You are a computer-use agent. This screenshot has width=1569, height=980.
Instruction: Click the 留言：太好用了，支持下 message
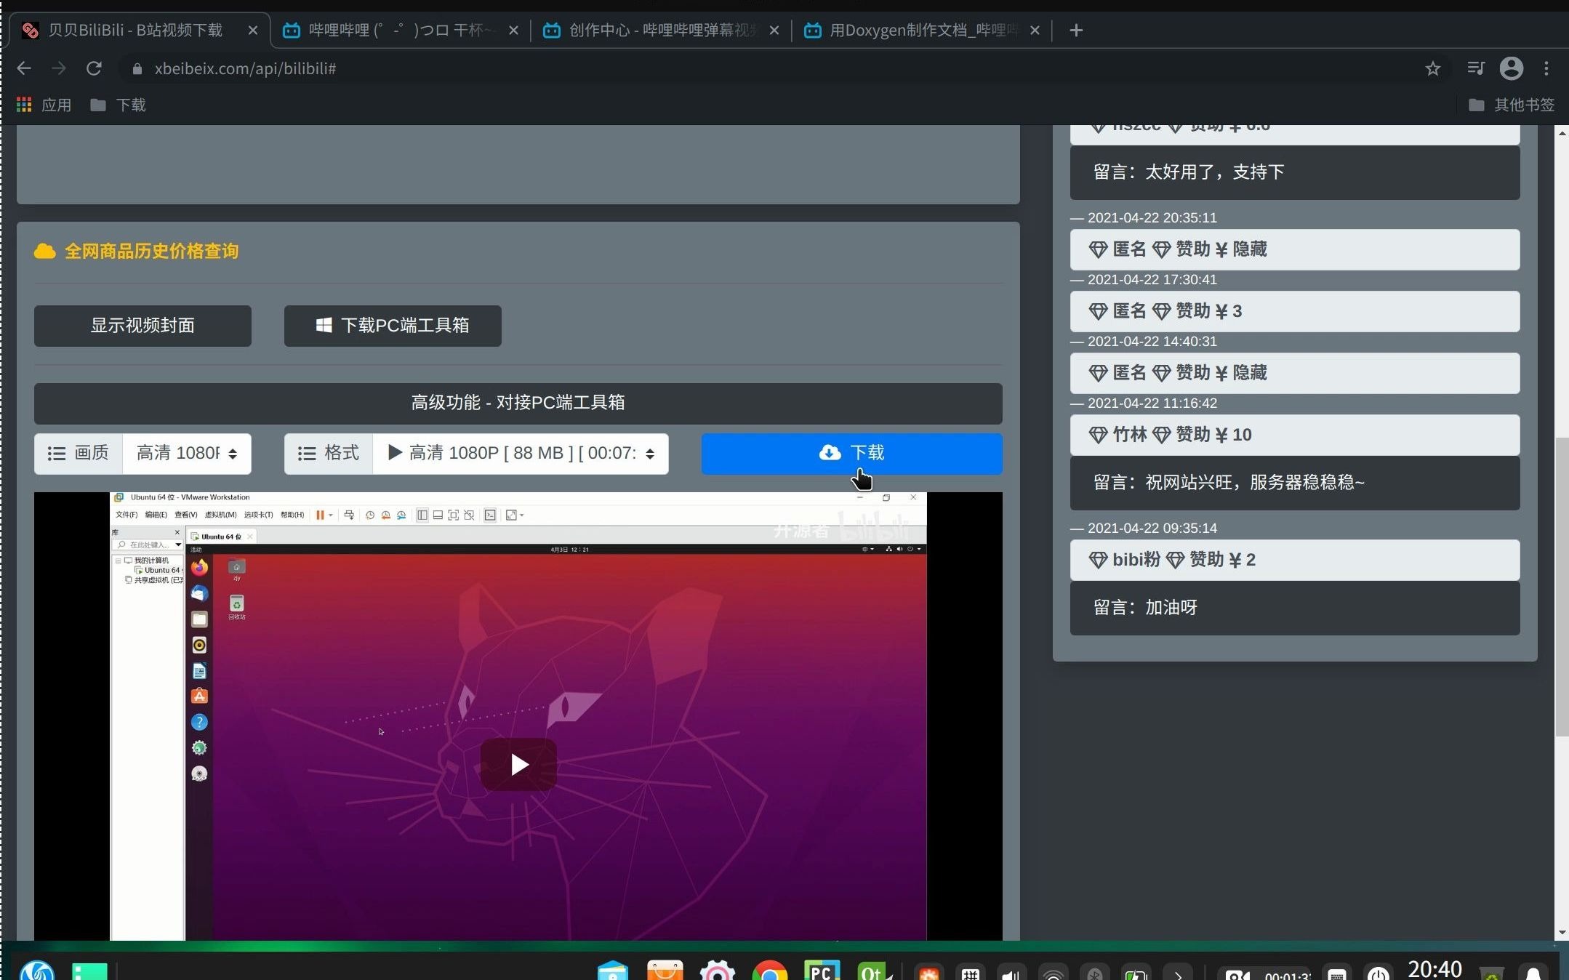coord(1295,172)
